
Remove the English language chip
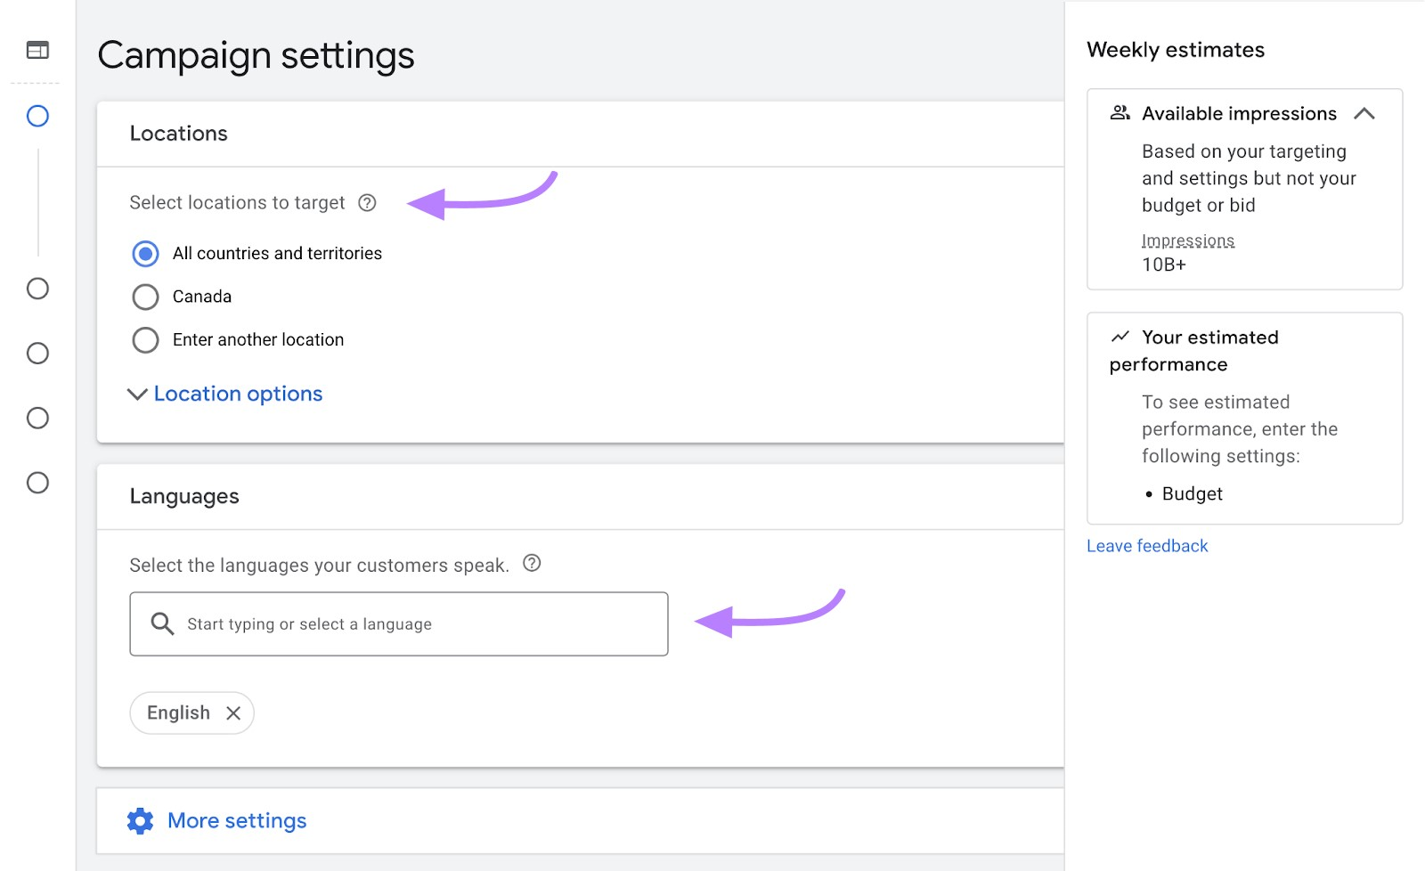(234, 712)
